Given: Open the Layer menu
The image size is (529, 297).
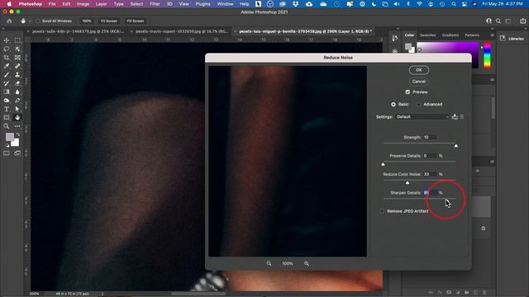Looking at the screenshot, I should [x=101, y=4].
